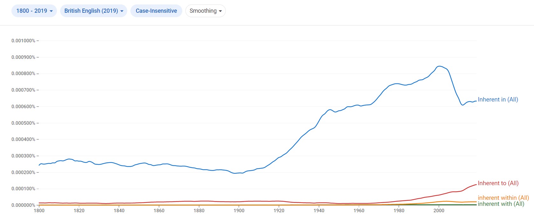The height and width of the screenshot is (217, 534).
Task: Click the 1900 x-axis year label
Action: [239, 210]
